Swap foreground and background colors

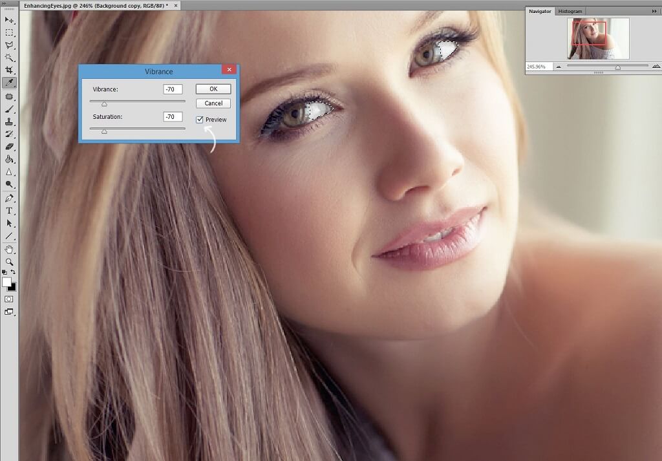[x=13, y=272]
